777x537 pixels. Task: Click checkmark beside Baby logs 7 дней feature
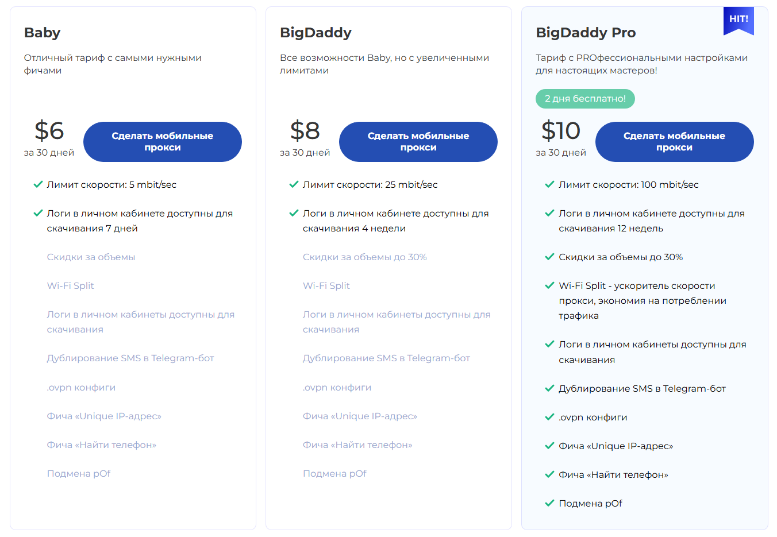38,213
